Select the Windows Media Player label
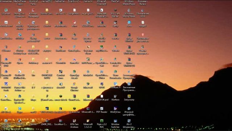Viewport: 232px width, 131px height. click(129, 3)
